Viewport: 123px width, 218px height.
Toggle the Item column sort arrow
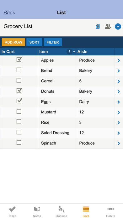pos(74,51)
